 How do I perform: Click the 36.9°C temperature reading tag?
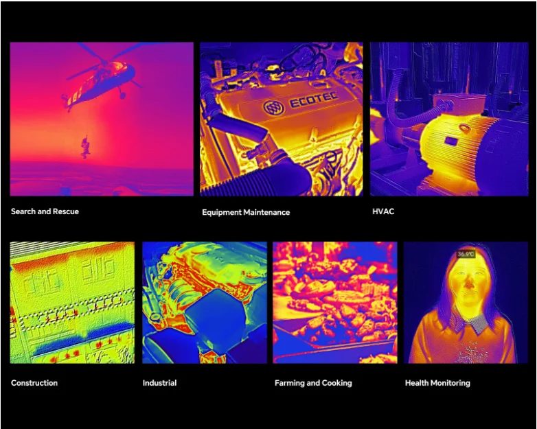click(466, 254)
